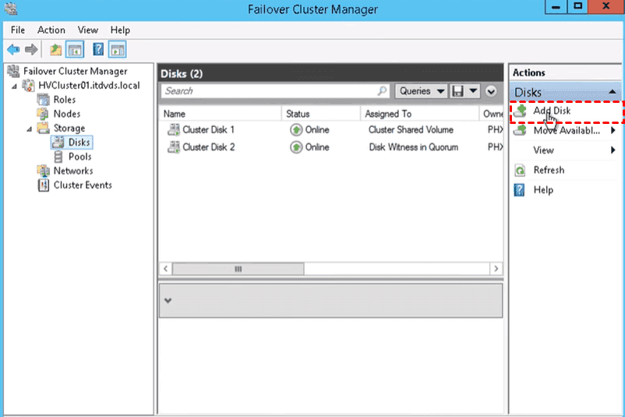
Task: Click the Forward arrow toolbar icon
Action: point(31,50)
